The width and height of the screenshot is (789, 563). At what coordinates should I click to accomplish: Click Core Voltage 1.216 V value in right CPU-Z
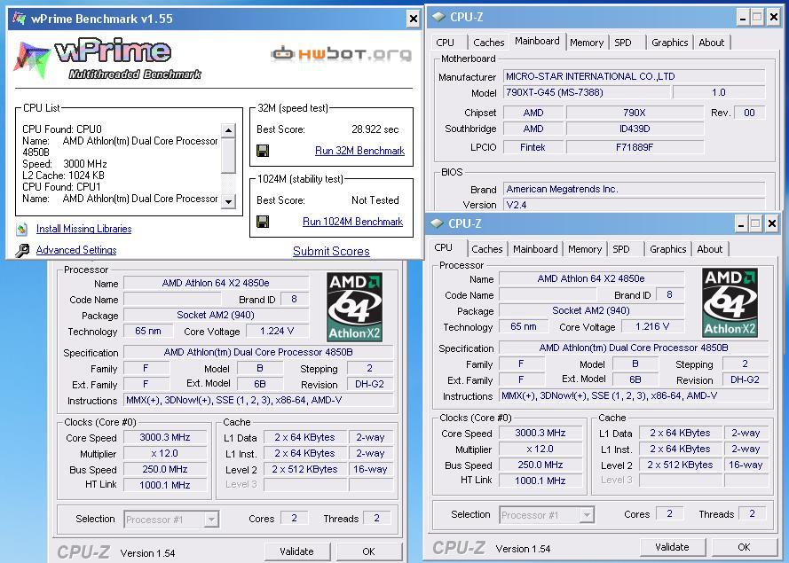coord(652,326)
